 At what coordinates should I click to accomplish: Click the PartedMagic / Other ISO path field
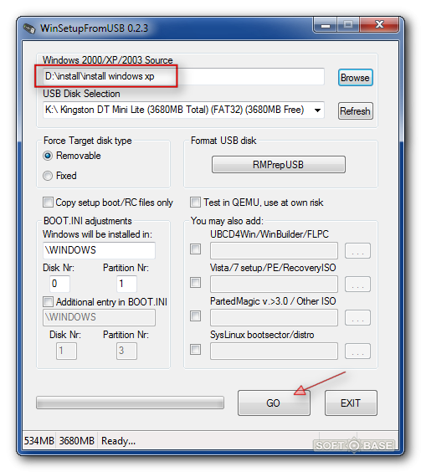(x=274, y=317)
